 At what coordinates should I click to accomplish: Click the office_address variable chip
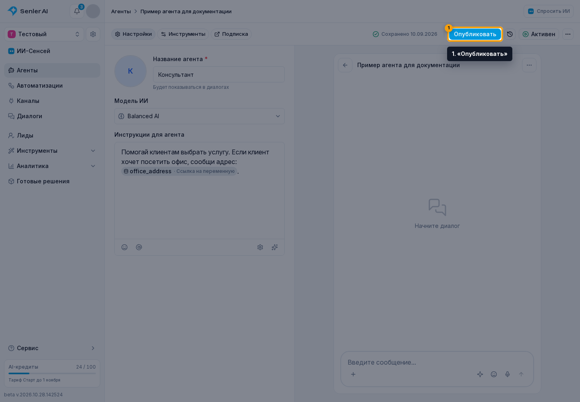[x=179, y=171]
